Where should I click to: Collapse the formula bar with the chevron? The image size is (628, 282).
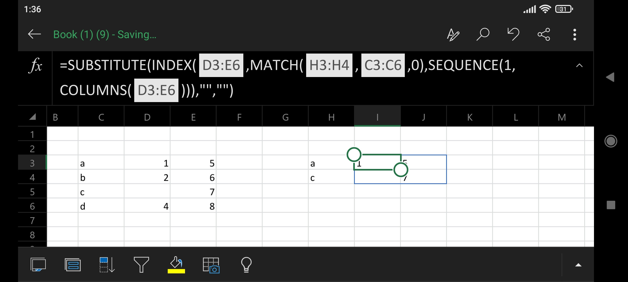[x=579, y=65]
